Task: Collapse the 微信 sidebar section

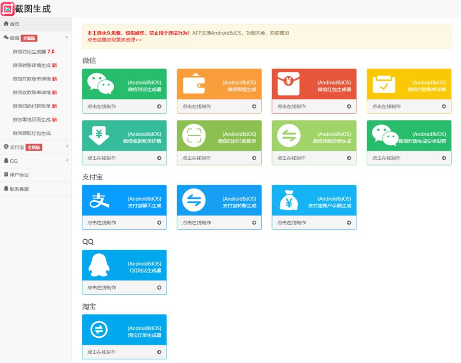Action: click(x=67, y=38)
